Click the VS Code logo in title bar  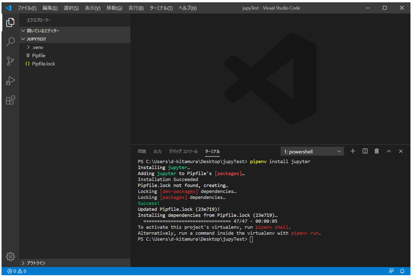(8, 8)
